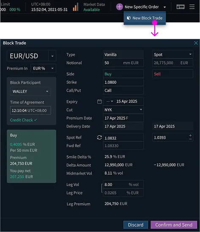
Task: Click Confirm and Send button
Action: tap(174, 225)
